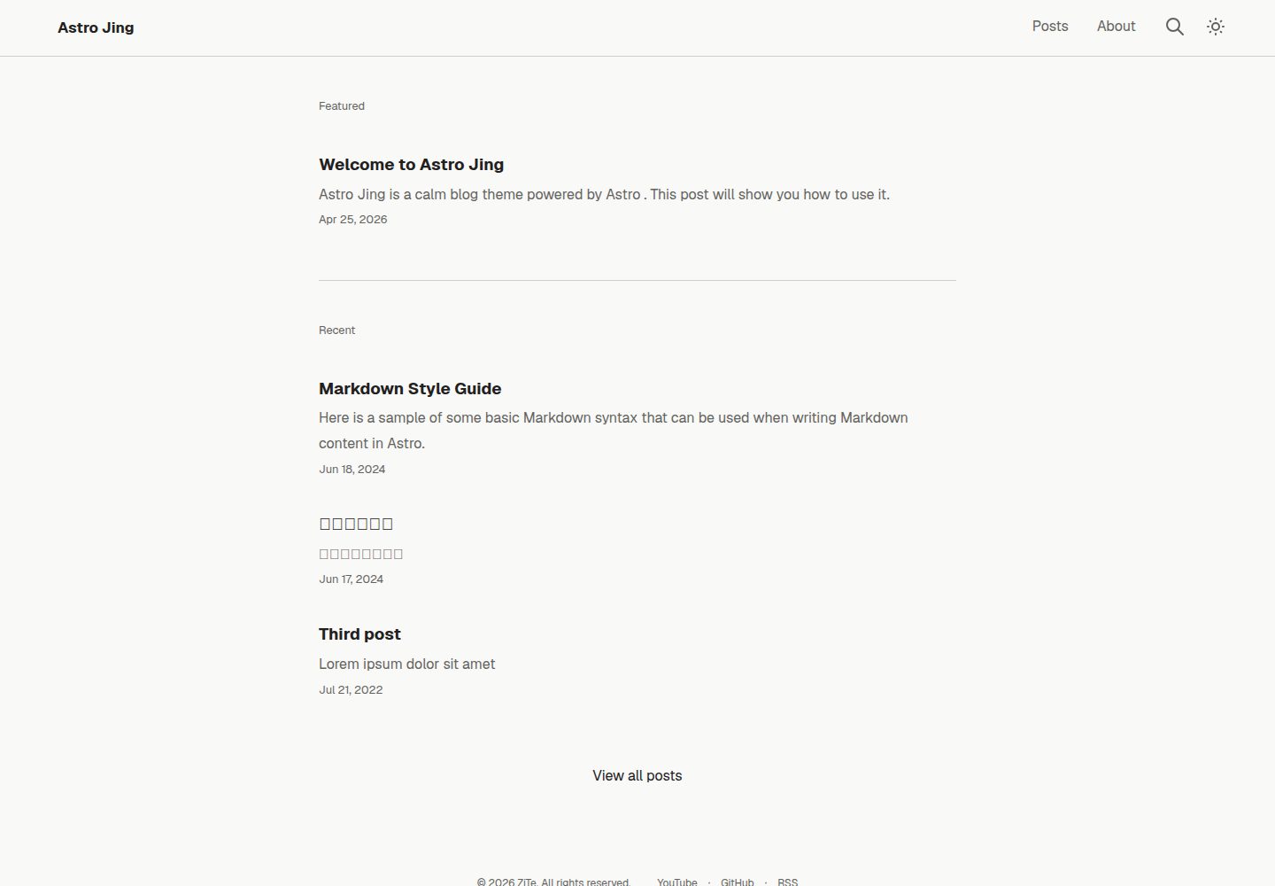Go to the About page
Screen dimensions: 1275x886
pos(1116,27)
